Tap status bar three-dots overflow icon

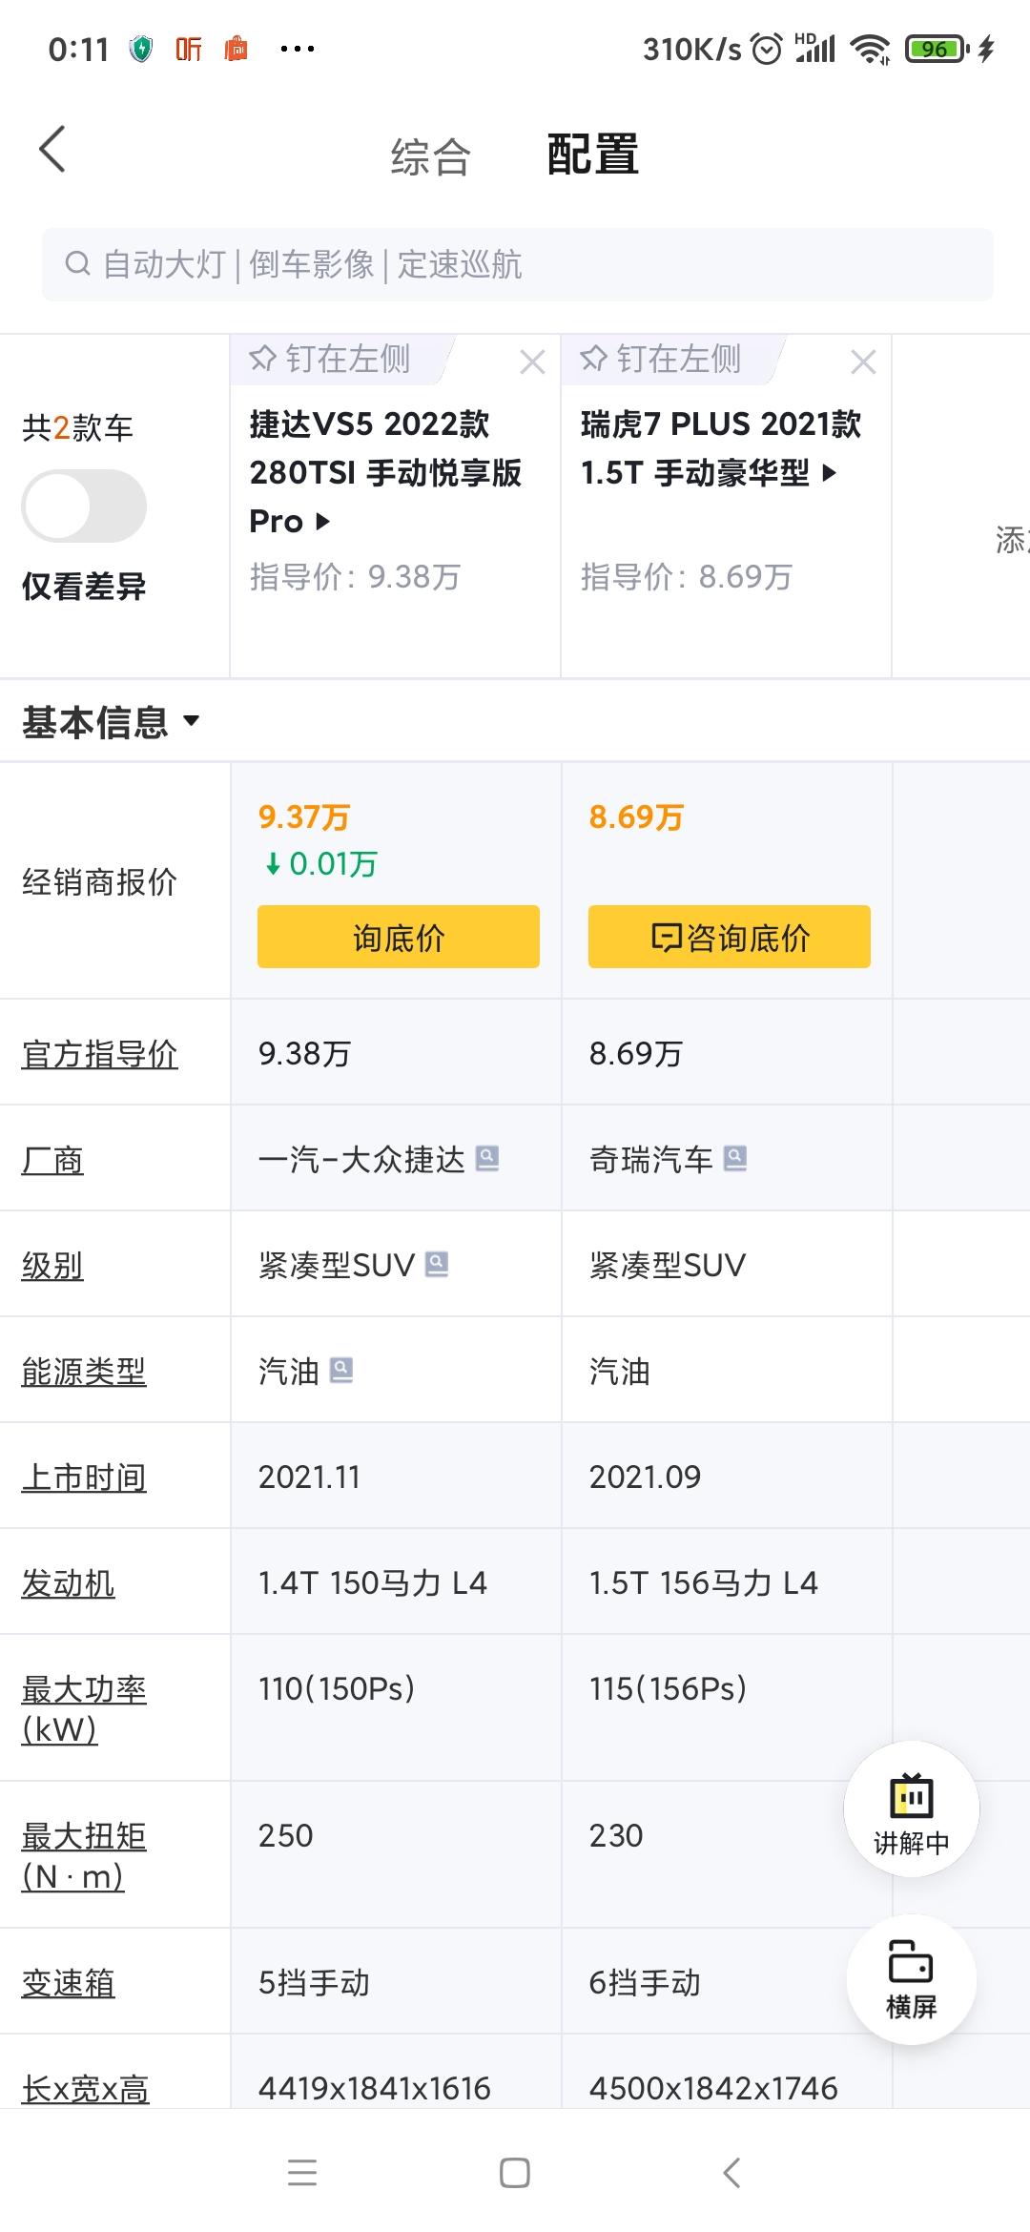(298, 49)
